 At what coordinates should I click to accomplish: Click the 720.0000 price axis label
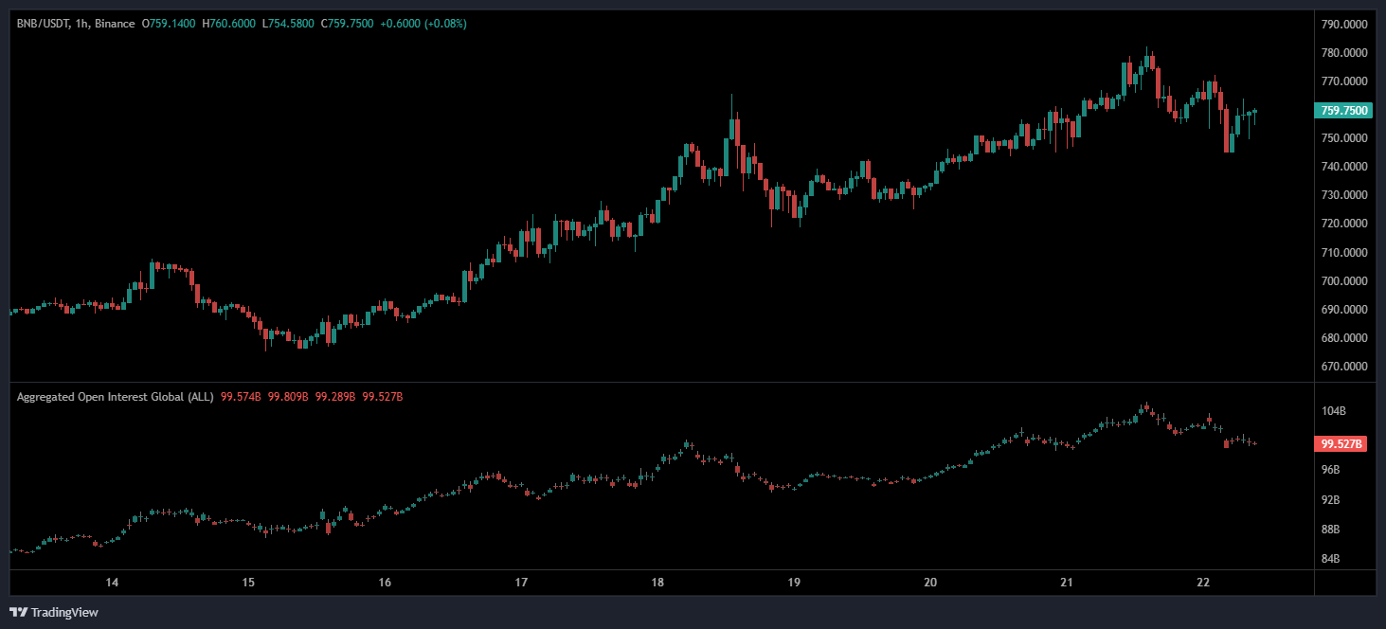[x=1343, y=224]
